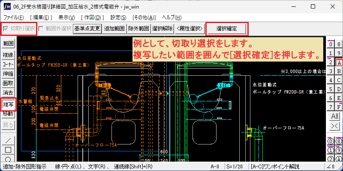The height and width of the screenshot is (171, 343).
Task: Click the A-0 layer status field
Action: click(217, 167)
